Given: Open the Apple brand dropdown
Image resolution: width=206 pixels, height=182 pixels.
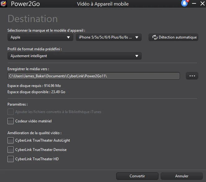Looking at the screenshot, I should pos(40,37).
